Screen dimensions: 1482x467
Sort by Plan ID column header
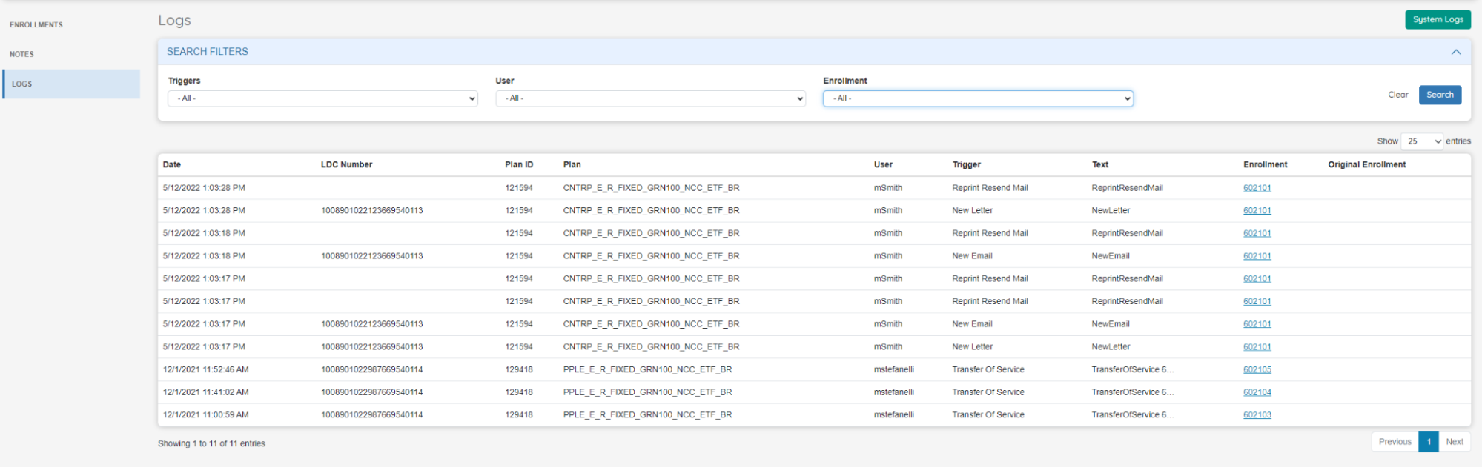519,165
